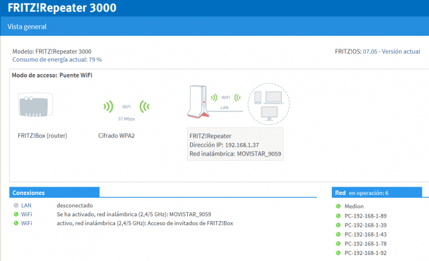Click Red inalámbrica: MOVISTAR_9059 text
Viewport: 429px width, 261px height.
(x=235, y=154)
